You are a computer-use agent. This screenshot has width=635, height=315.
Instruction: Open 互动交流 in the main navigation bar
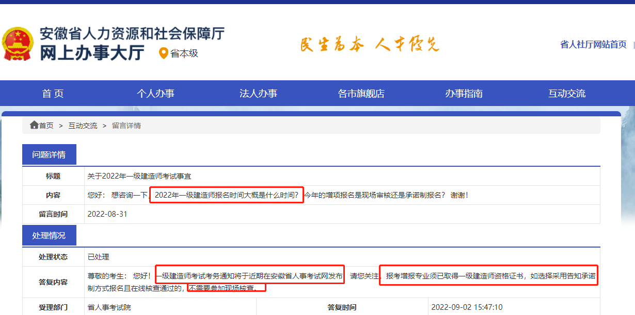click(567, 94)
